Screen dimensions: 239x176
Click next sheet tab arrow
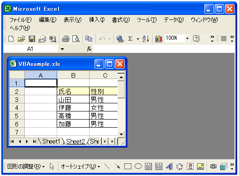27,141
